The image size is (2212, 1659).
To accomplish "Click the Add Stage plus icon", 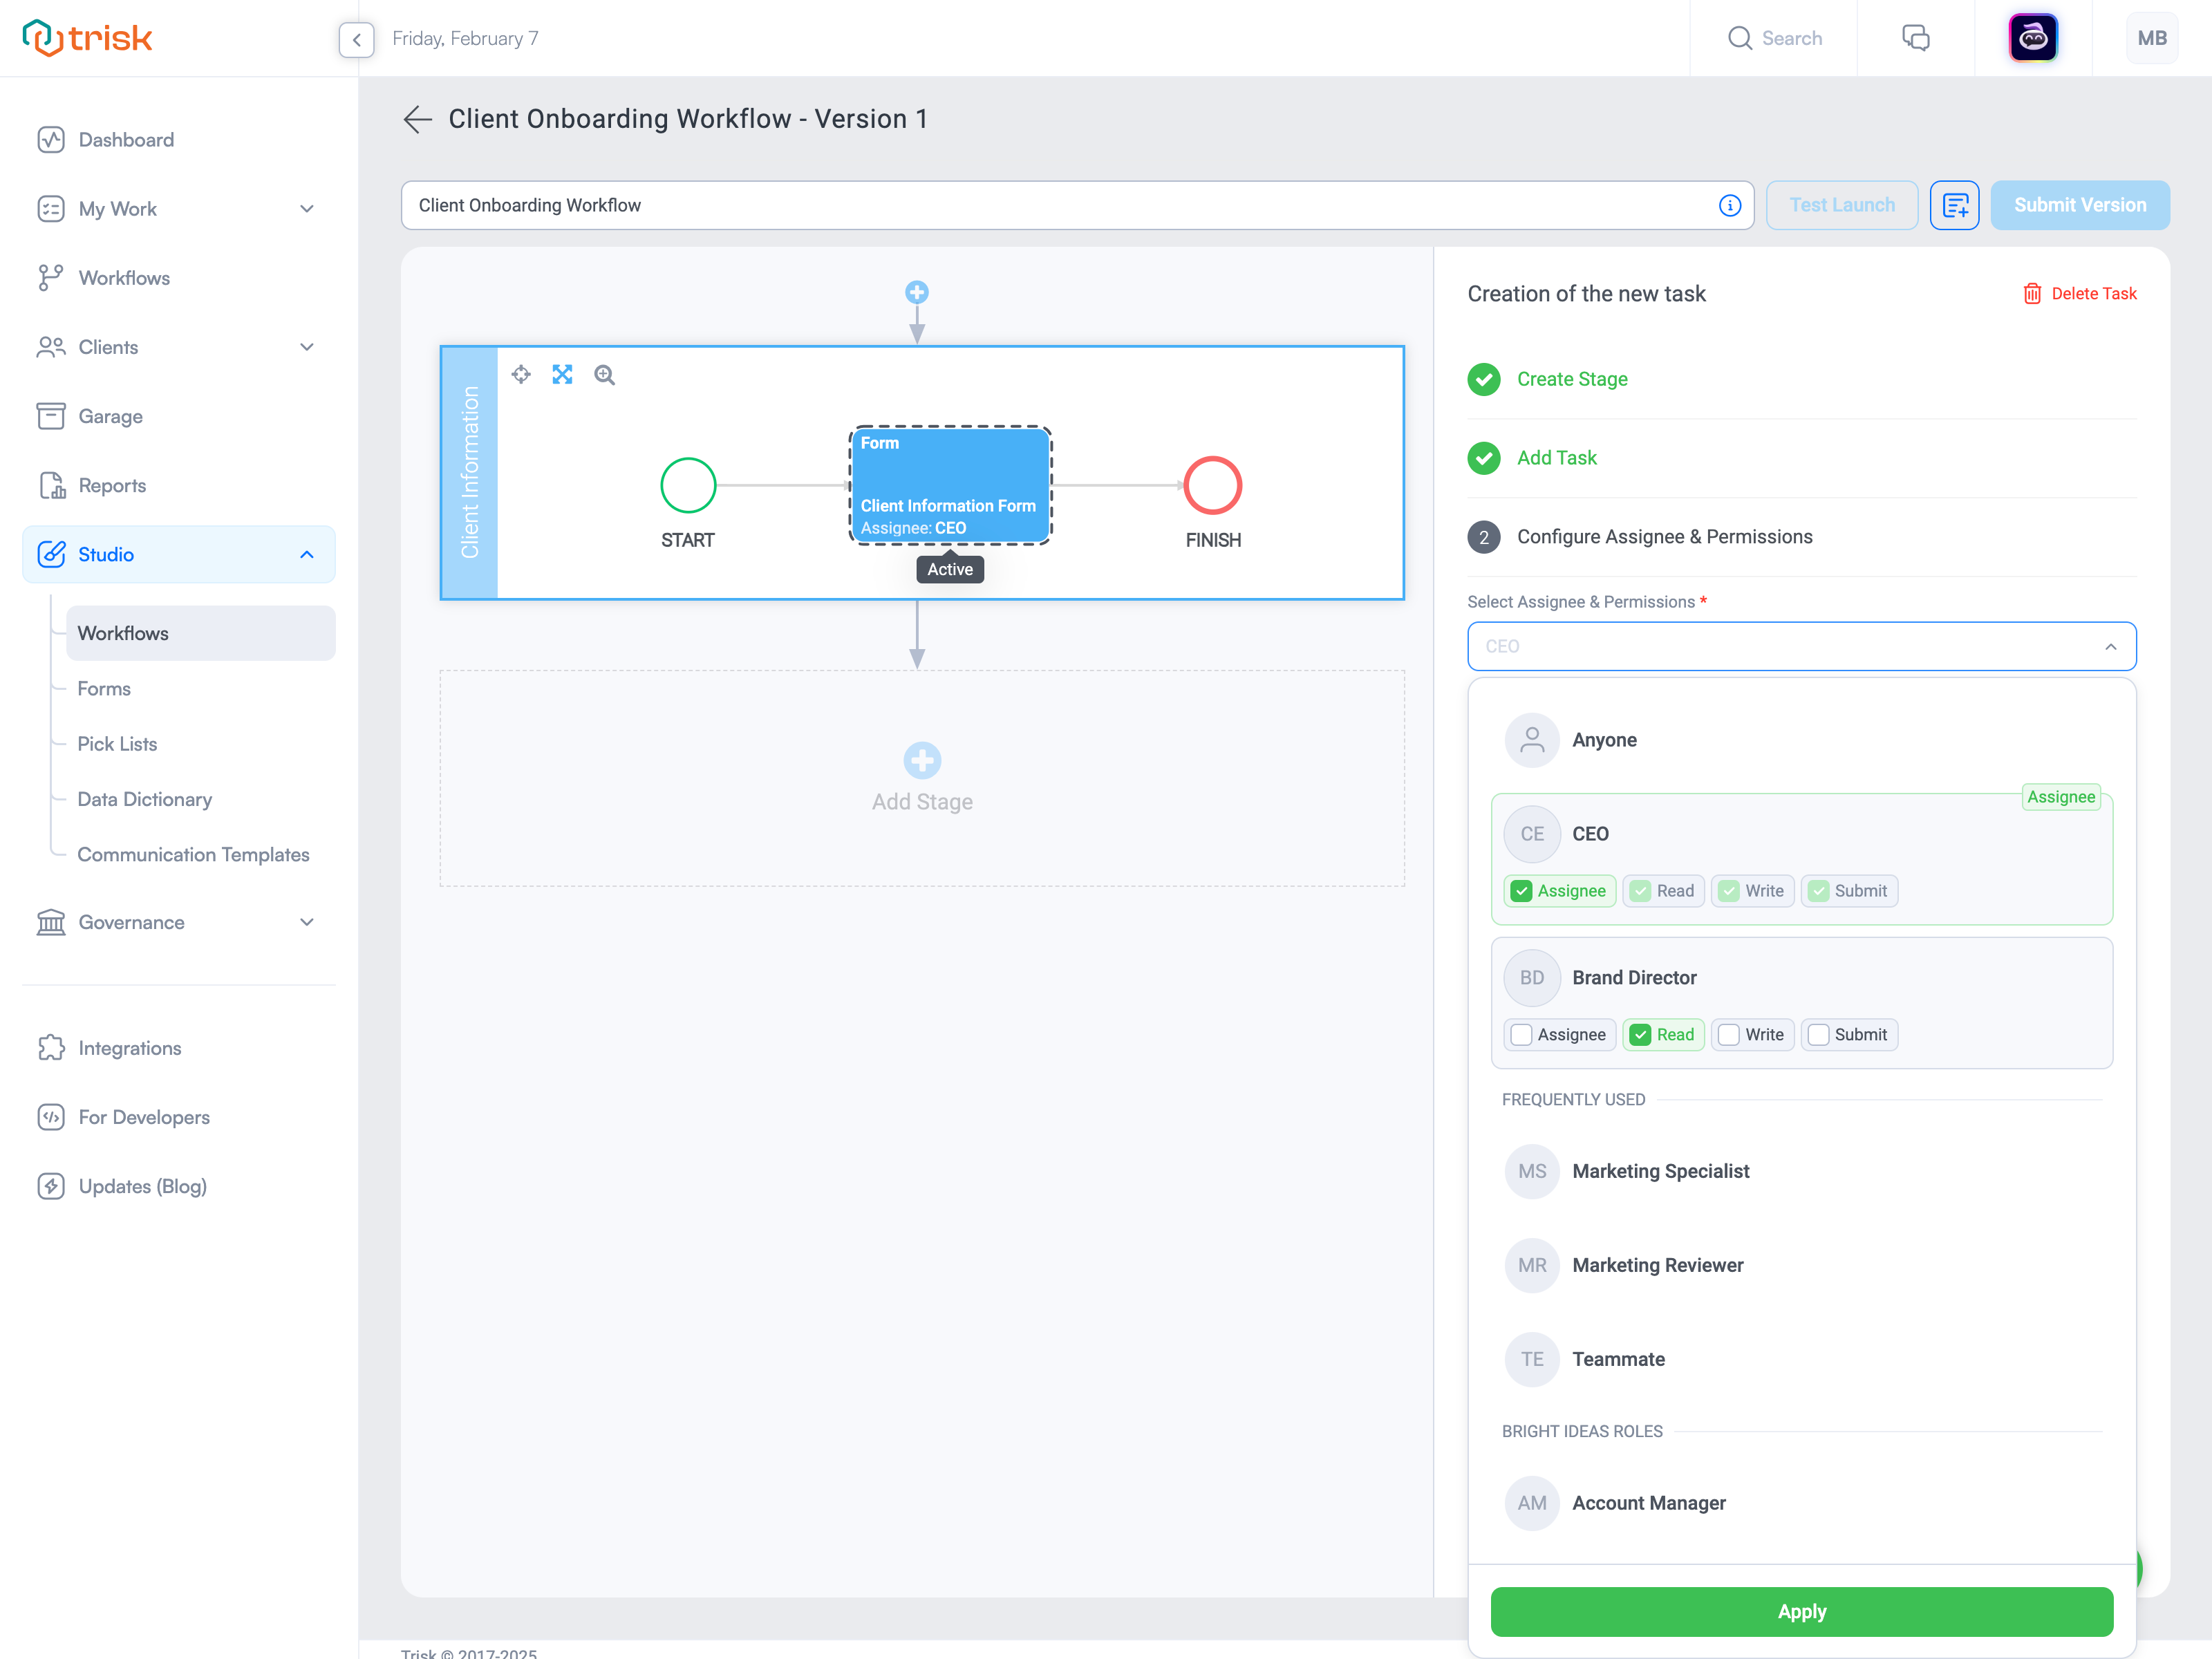I will coord(922,761).
